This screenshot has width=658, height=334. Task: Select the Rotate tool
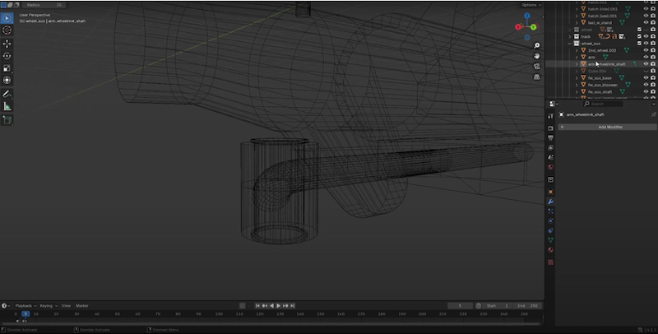(7, 56)
